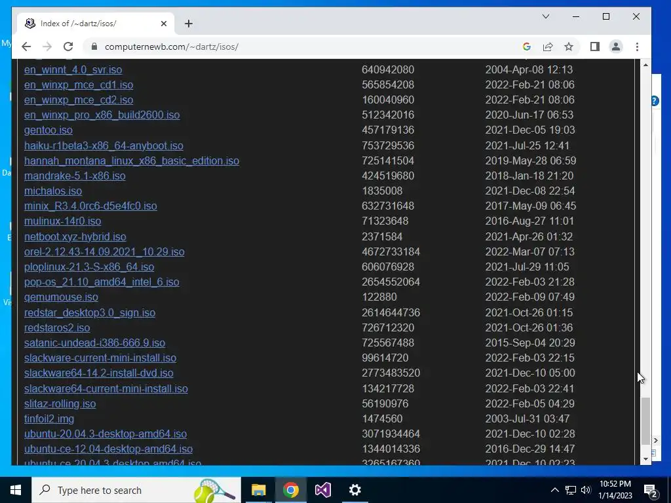Viewport: 671px width, 503px height.
Task: Share this page via share icon
Action: point(548,47)
